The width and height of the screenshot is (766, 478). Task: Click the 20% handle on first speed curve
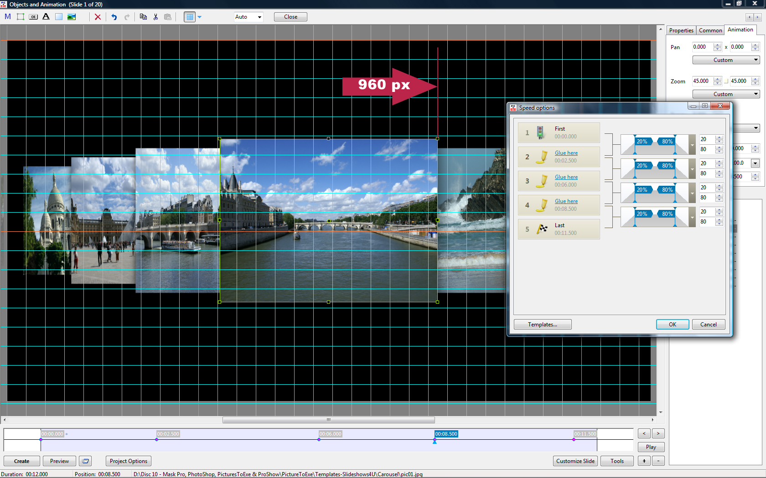(x=642, y=142)
